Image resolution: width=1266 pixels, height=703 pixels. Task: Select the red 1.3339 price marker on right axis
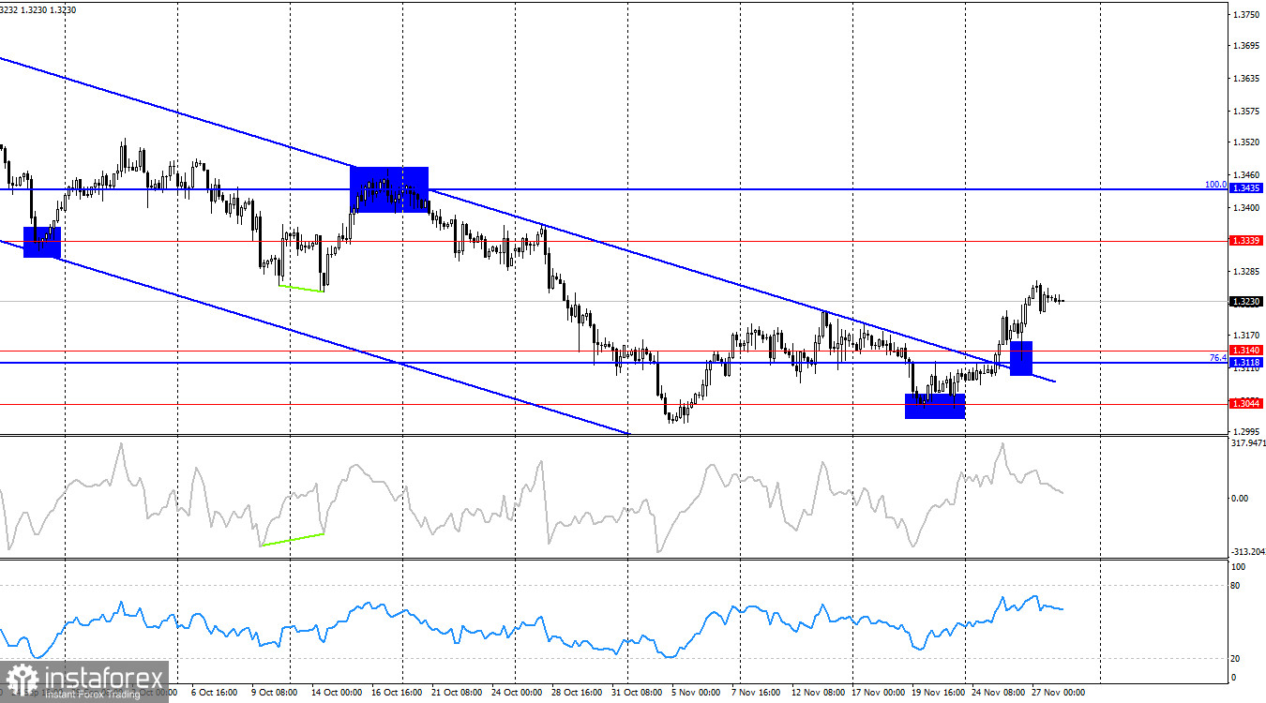point(1247,241)
